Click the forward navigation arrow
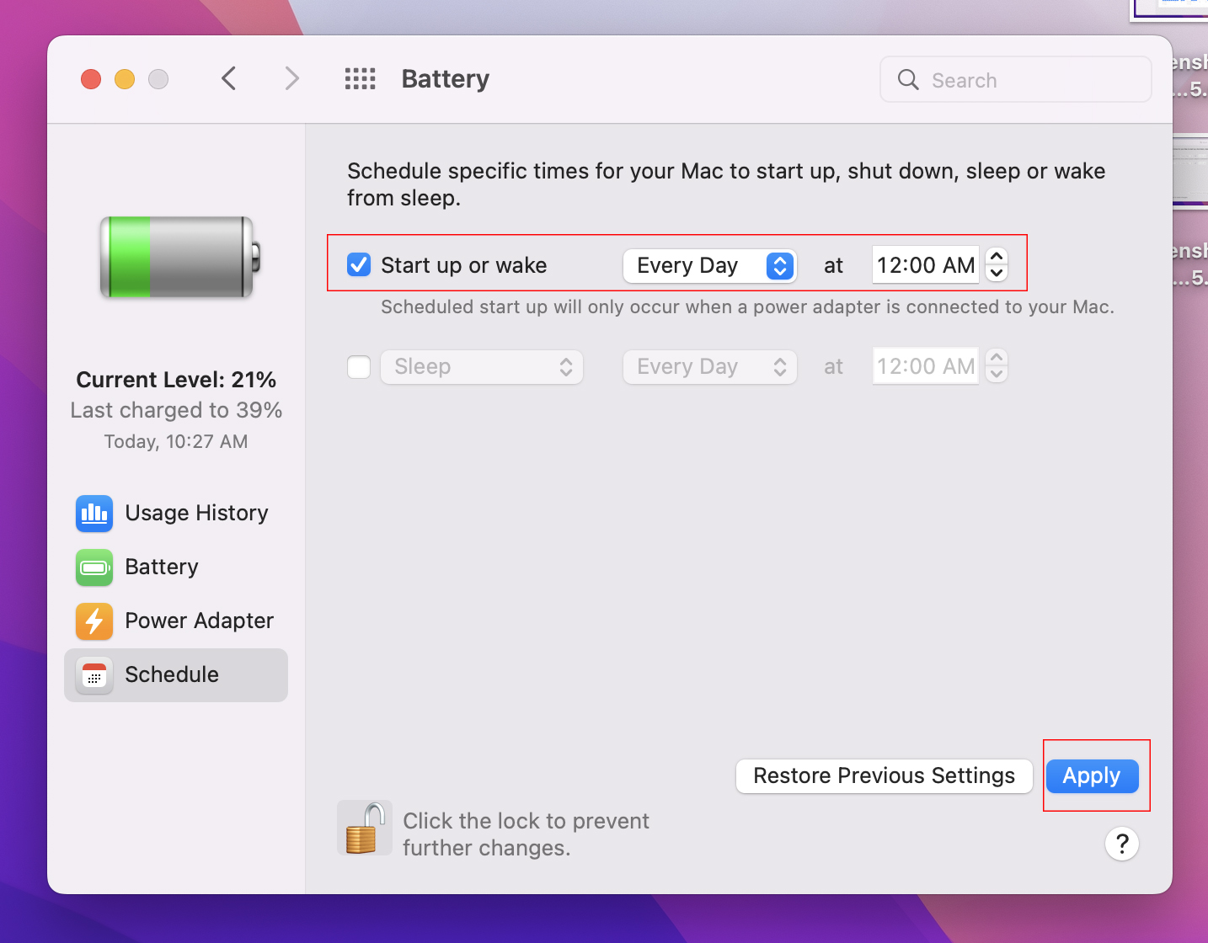This screenshot has width=1208, height=943. (291, 78)
